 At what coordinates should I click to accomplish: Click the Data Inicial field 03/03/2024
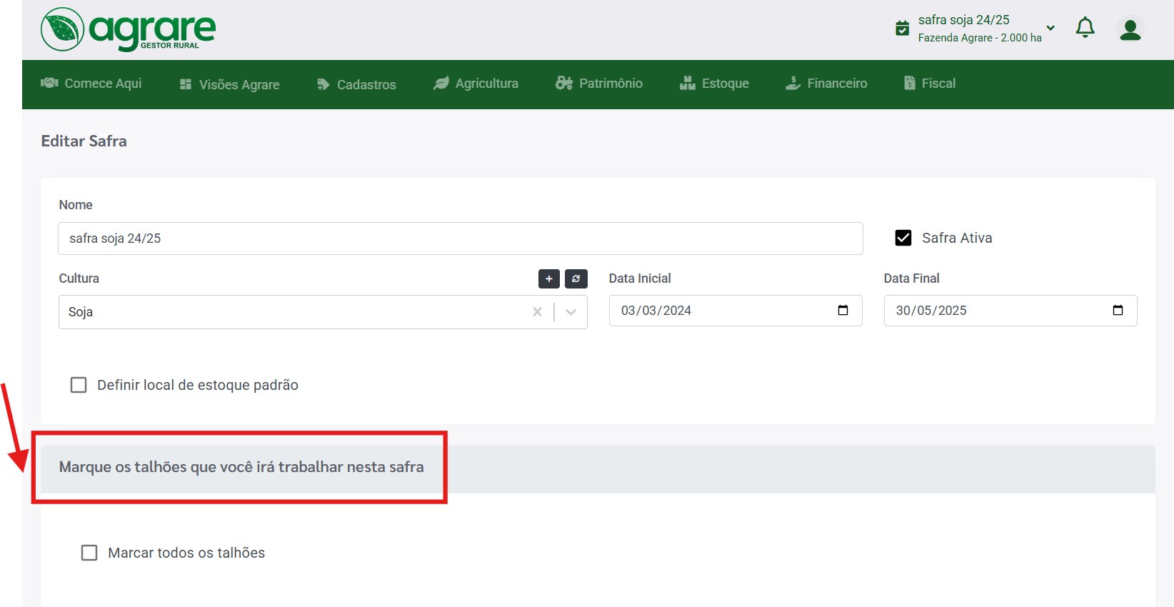click(x=736, y=311)
